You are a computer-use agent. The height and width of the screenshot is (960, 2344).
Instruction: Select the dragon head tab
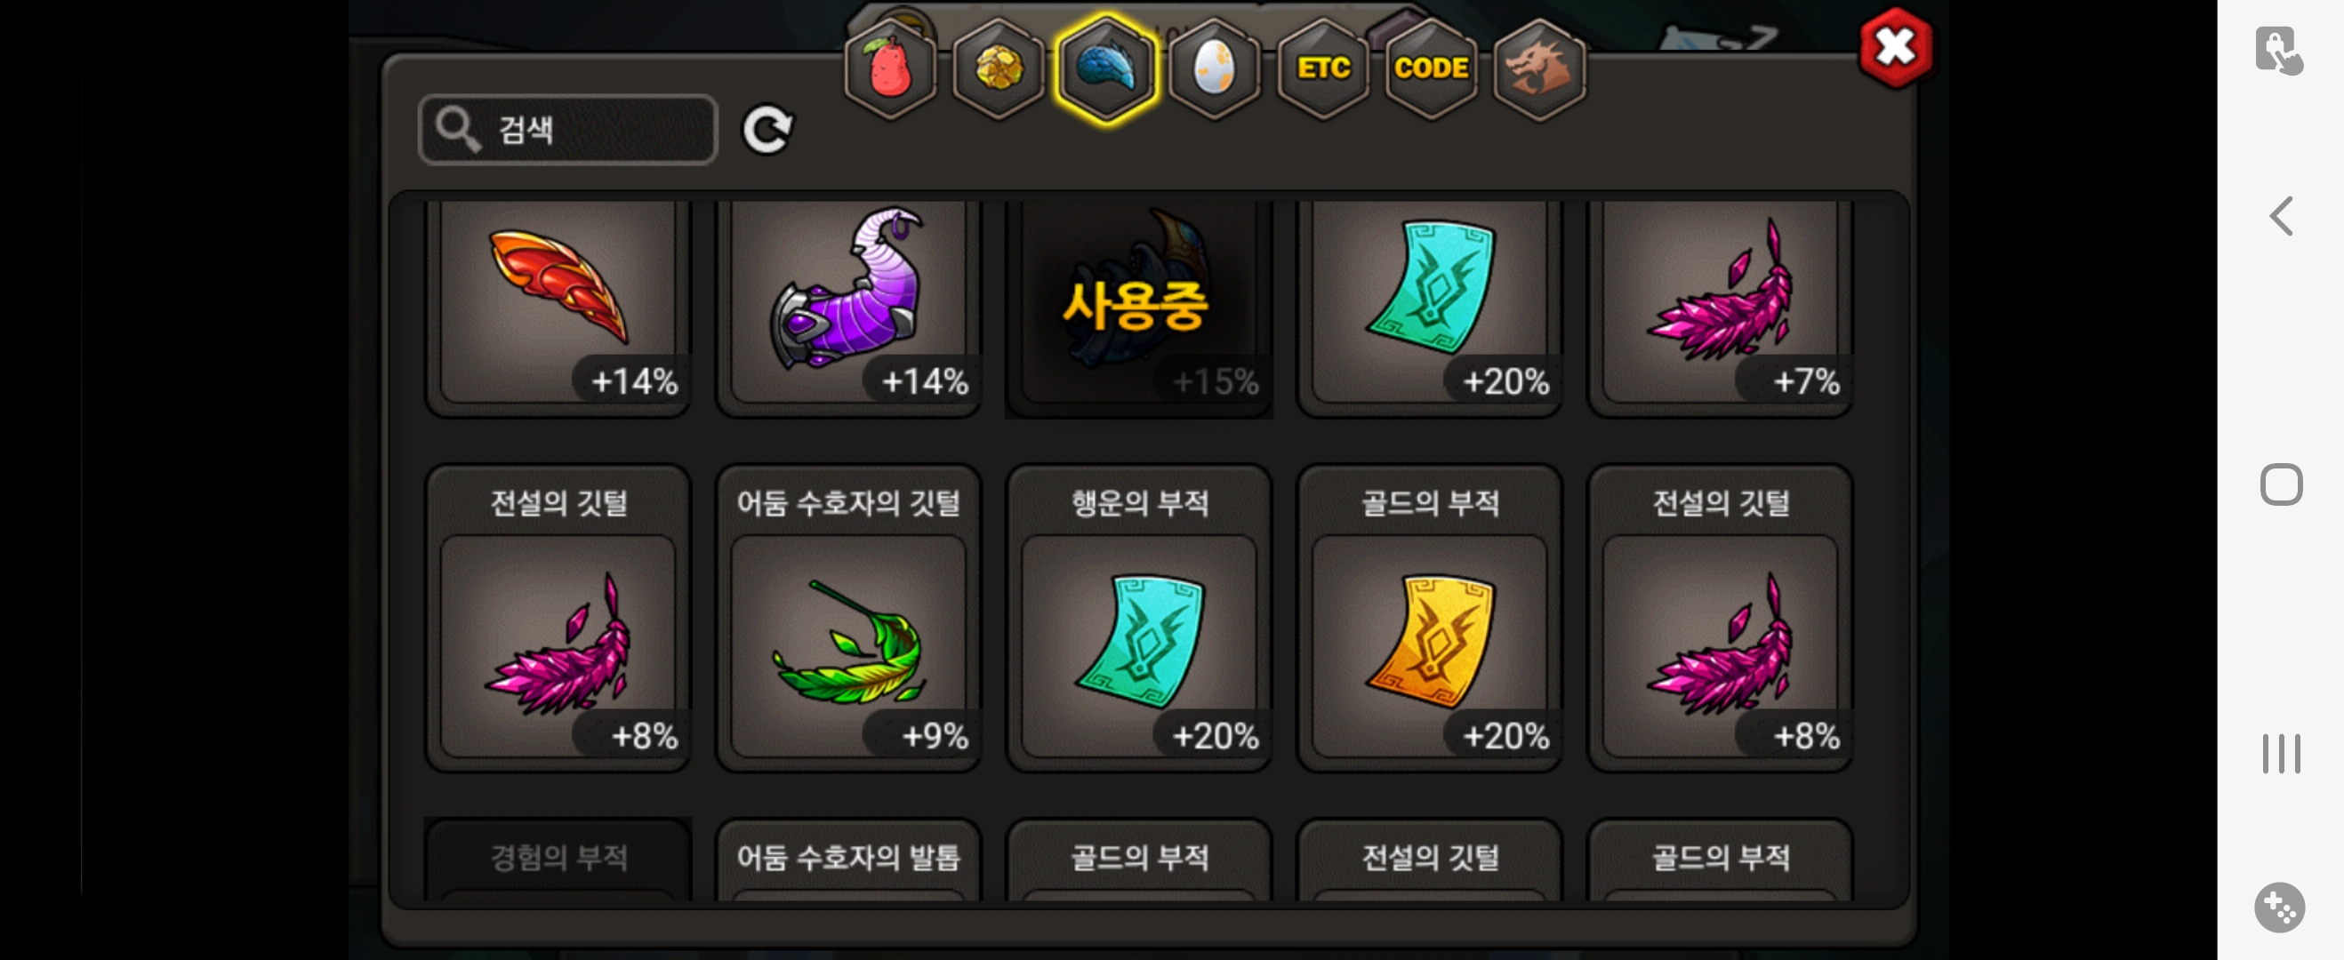click(x=1538, y=69)
